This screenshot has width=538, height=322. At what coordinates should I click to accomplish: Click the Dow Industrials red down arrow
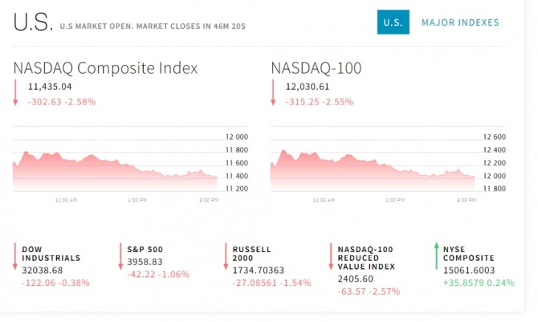[15, 257]
